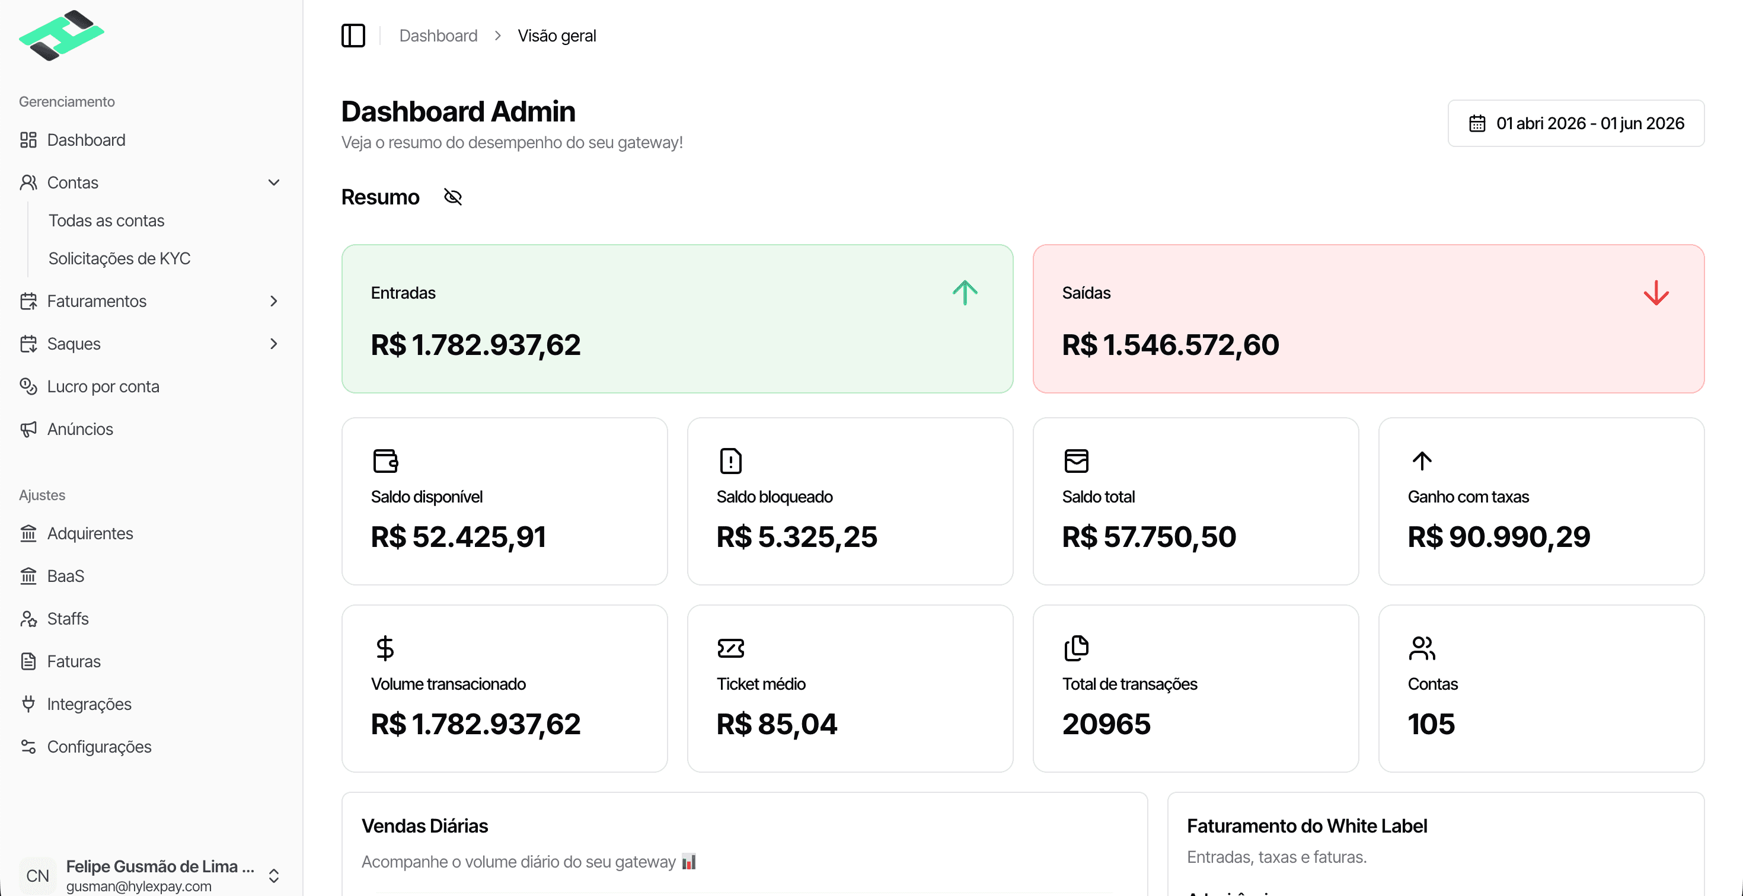The image size is (1743, 896).
Task: Click the calendar icon in date range
Action: coord(1477,123)
